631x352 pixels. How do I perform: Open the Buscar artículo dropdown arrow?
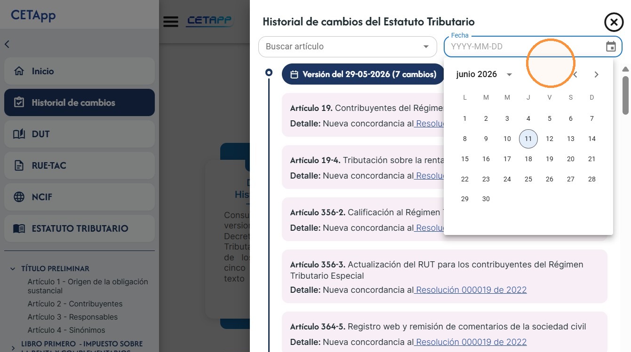(426, 47)
